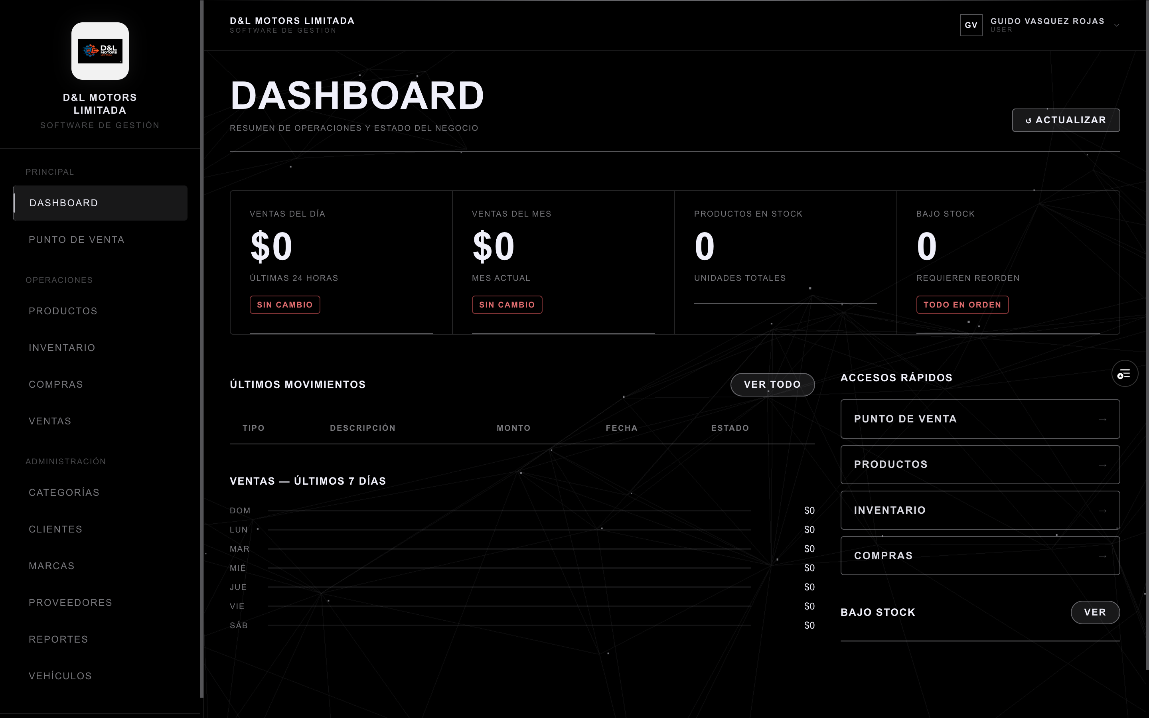The width and height of the screenshot is (1149, 718).
Task: Expand the Guido Vasquez Rojas user dropdown
Action: tap(1117, 25)
